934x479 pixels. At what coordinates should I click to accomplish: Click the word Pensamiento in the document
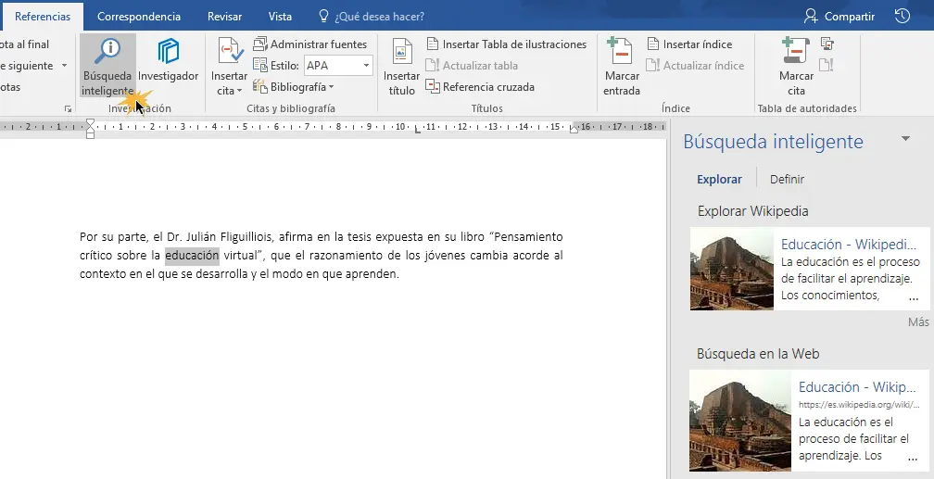pyautogui.click(x=528, y=237)
